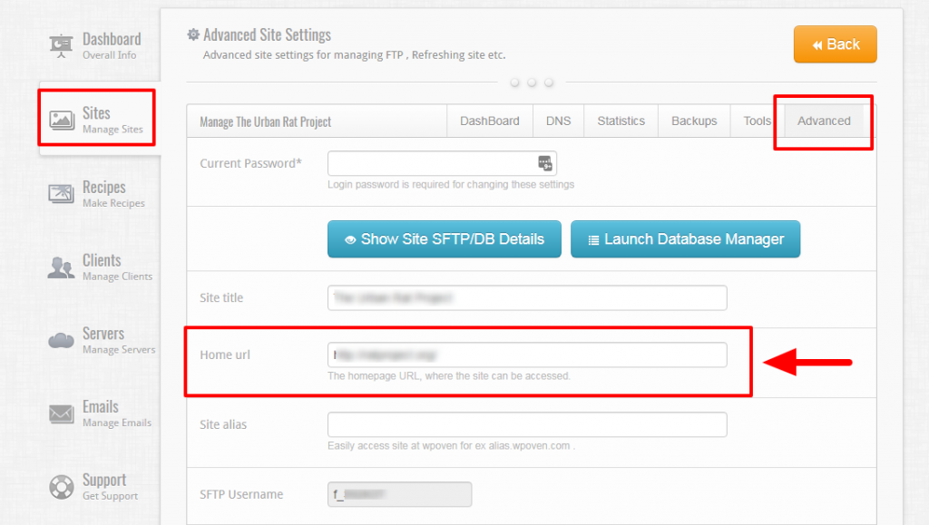Switch to the Statistics tab
This screenshot has width=929, height=525.
point(621,121)
